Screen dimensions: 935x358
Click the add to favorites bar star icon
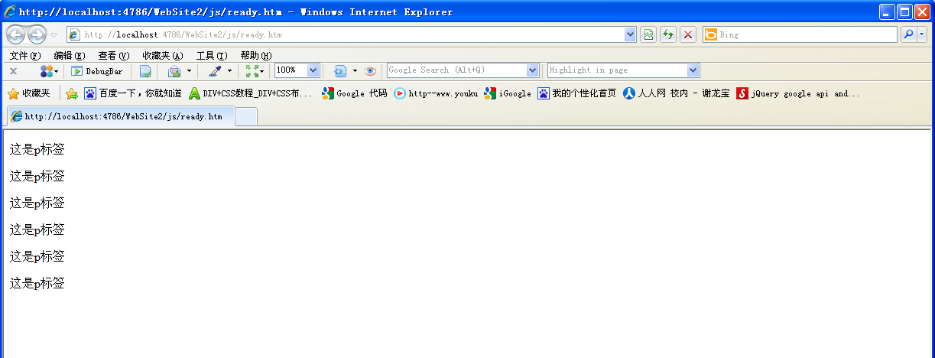(72, 93)
